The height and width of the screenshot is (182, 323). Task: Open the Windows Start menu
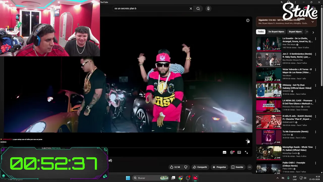point(128,178)
